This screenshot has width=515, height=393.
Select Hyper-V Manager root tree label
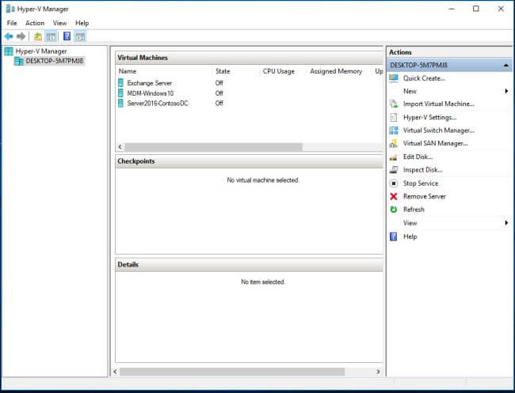tap(41, 51)
